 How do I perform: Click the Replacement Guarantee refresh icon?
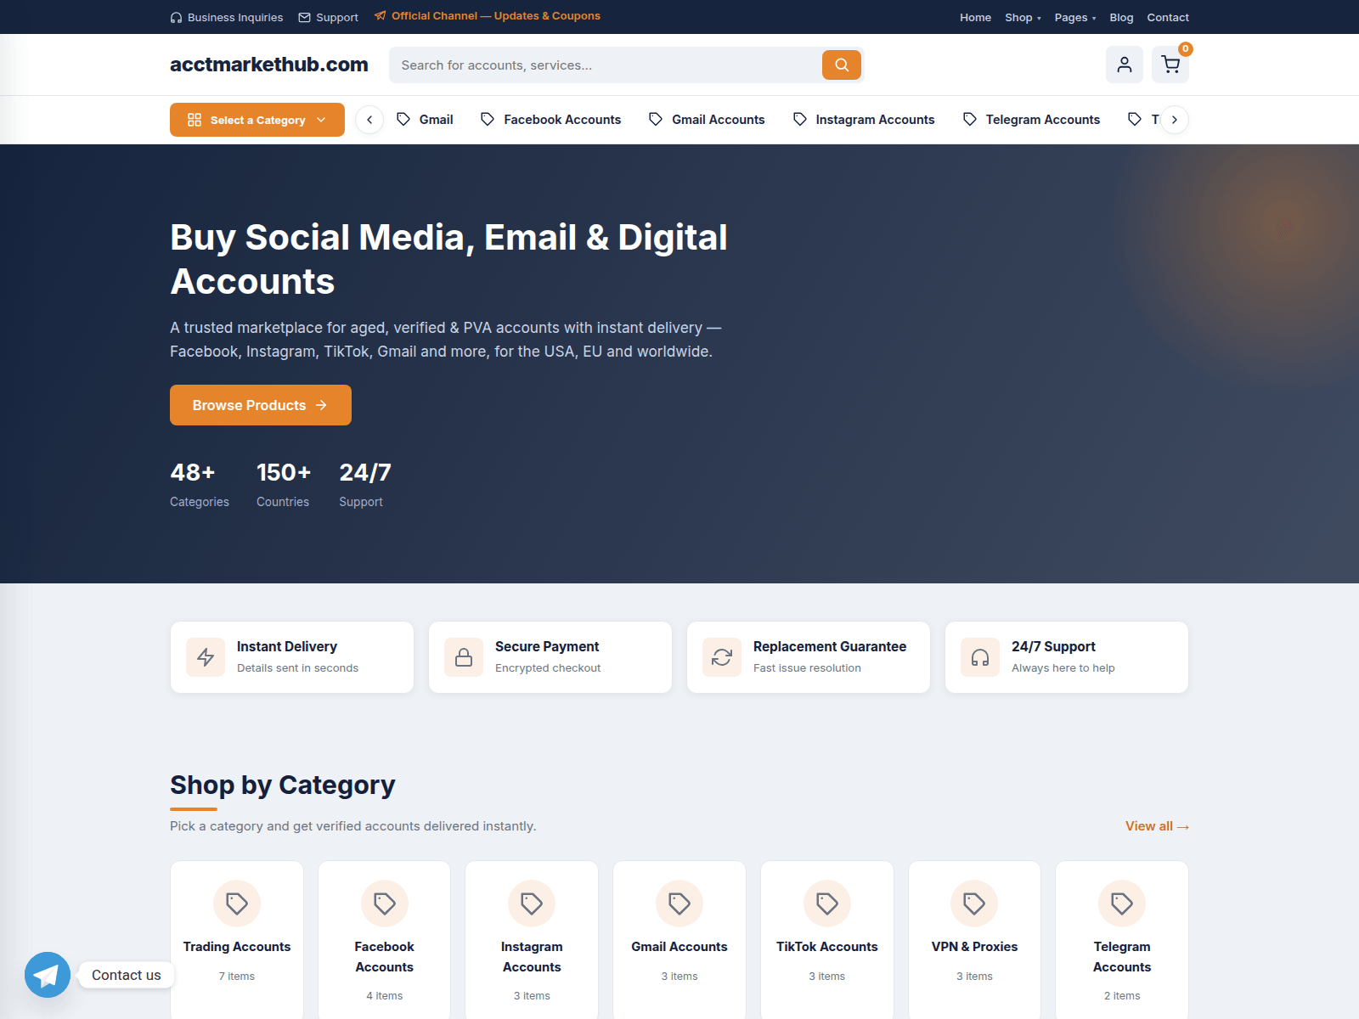pos(722,657)
